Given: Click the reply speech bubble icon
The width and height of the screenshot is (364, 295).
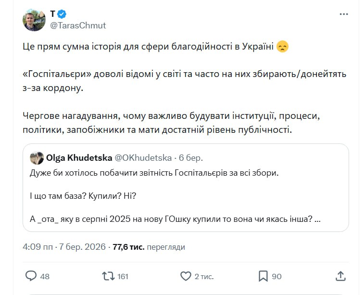Looking at the screenshot, I should pyautogui.click(x=31, y=276).
